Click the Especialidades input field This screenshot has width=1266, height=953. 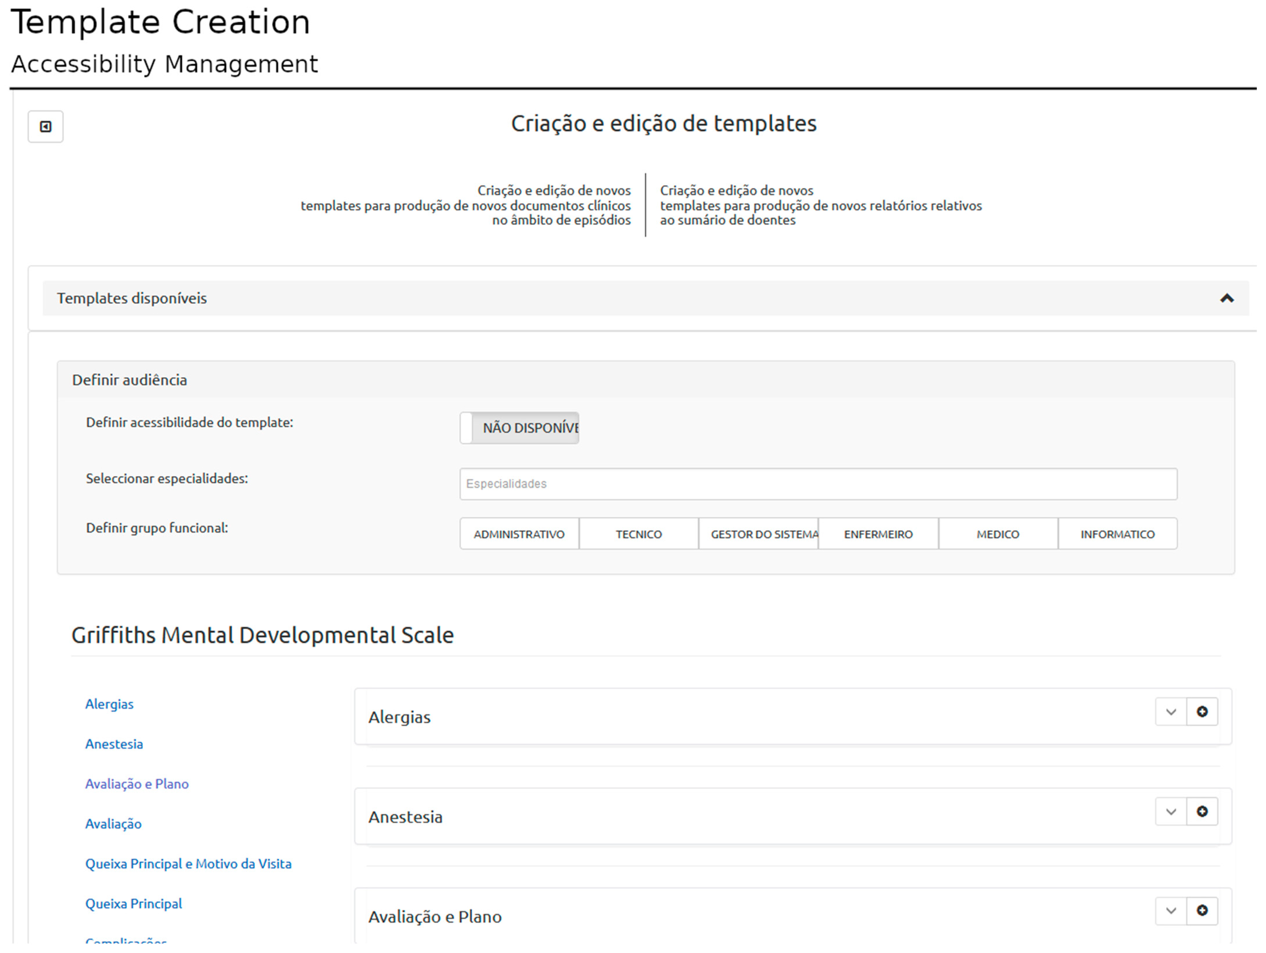tap(818, 484)
